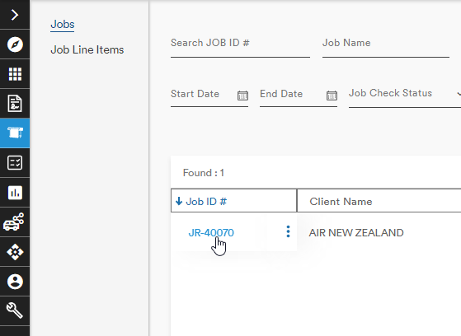The height and width of the screenshot is (336, 461).
Task: Open the vehicle delivery network icon
Action: click(x=15, y=222)
